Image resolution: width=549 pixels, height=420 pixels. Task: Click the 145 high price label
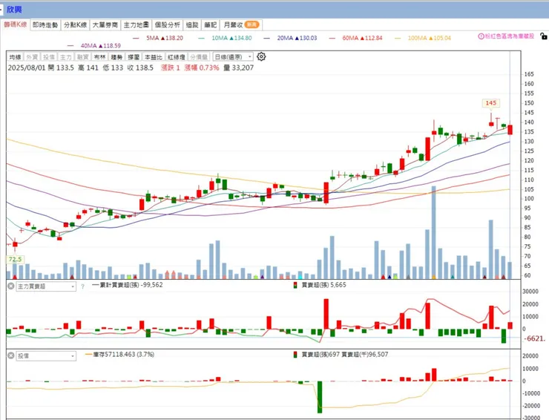491,103
